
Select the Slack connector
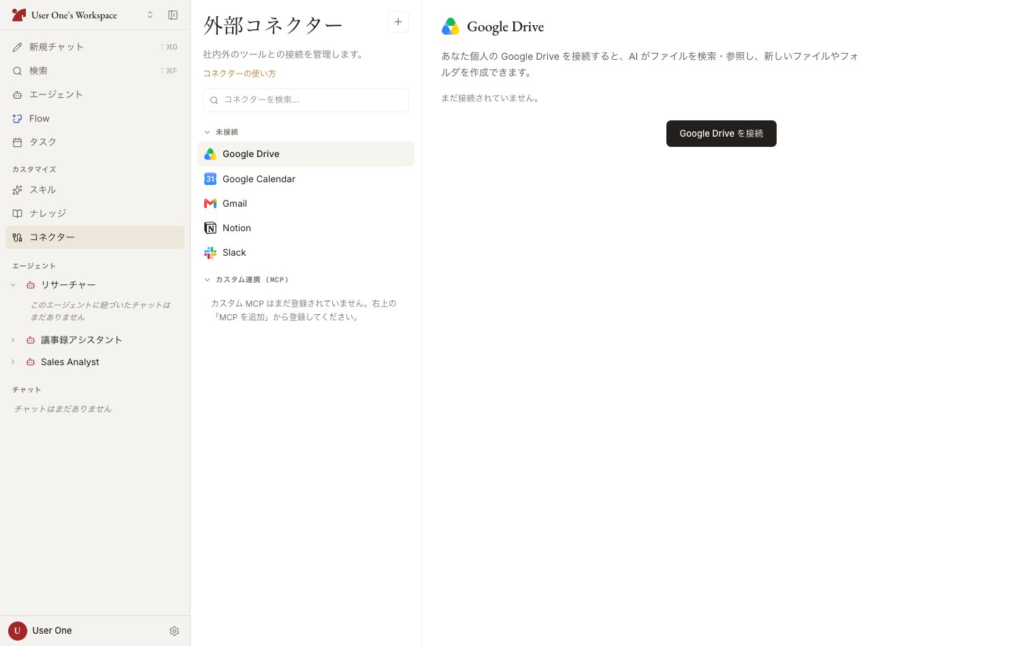[306, 252]
